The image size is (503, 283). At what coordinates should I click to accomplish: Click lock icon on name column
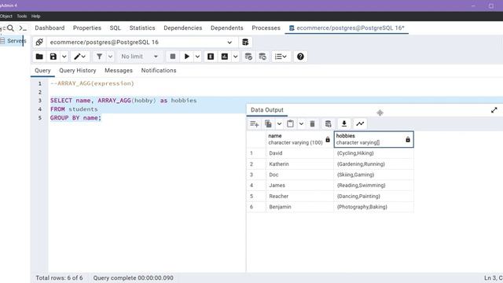[x=328, y=140]
